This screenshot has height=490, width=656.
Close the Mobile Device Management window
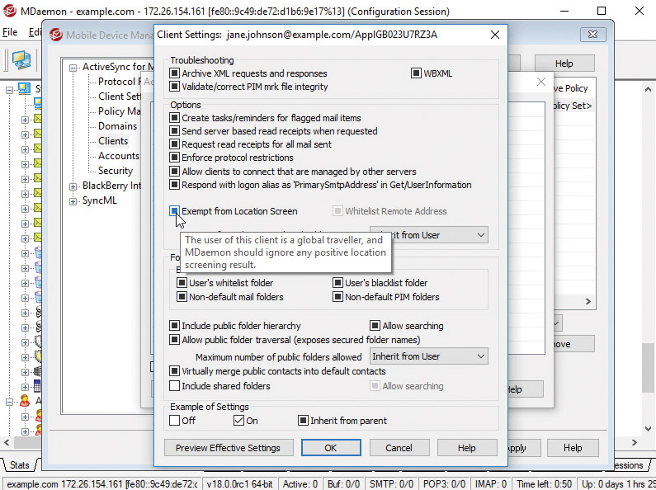click(592, 35)
